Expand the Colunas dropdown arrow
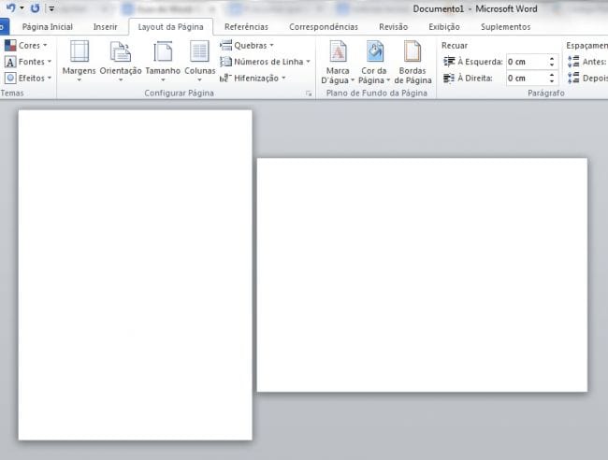Viewport: 608px width, 460px height. 199,79
